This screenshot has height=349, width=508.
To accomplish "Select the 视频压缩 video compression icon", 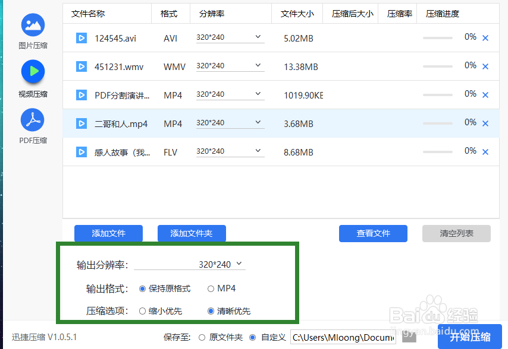I will pyautogui.click(x=33, y=71).
